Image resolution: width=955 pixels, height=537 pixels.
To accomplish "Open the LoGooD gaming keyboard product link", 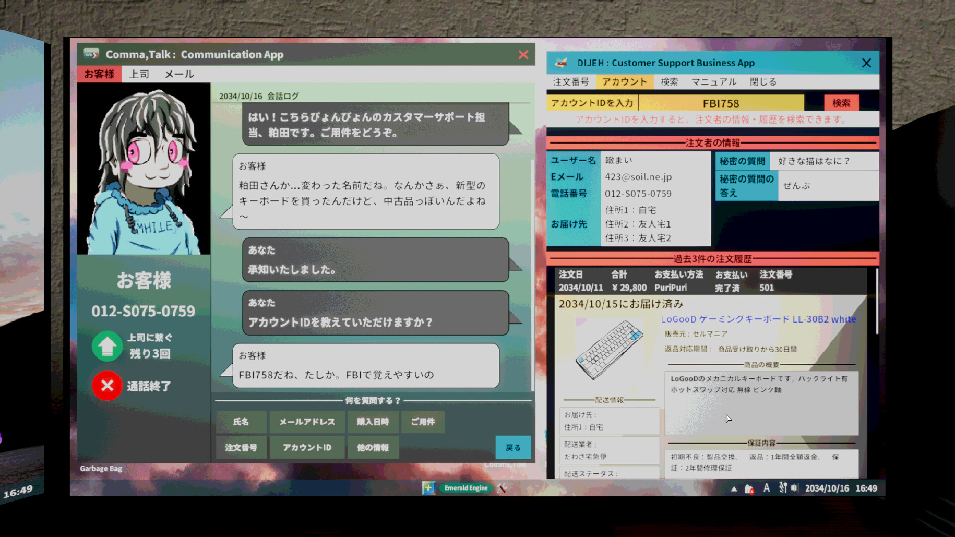I will [759, 319].
